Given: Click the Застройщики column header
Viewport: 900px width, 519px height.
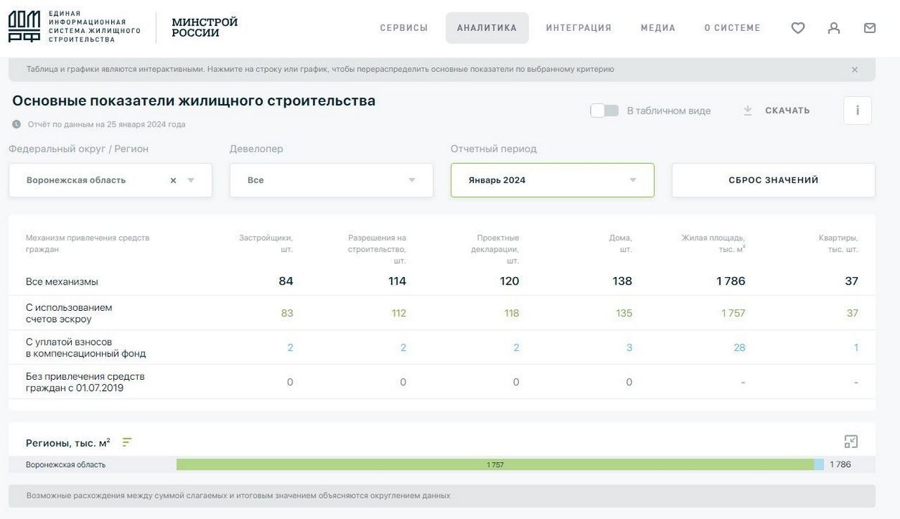Looking at the screenshot, I should point(266,243).
